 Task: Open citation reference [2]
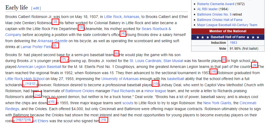[x=55, y=21]
